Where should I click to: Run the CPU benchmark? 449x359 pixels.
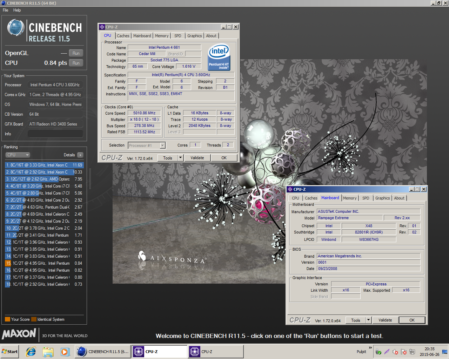(76, 63)
